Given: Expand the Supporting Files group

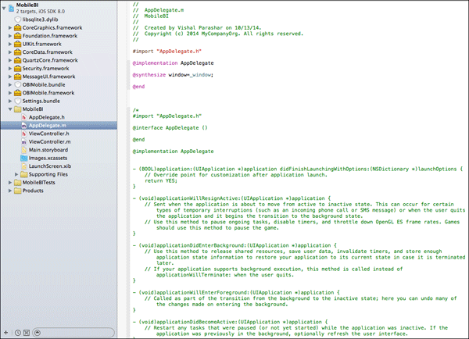Looking at the screenshot, I should [x=16, y=174].
